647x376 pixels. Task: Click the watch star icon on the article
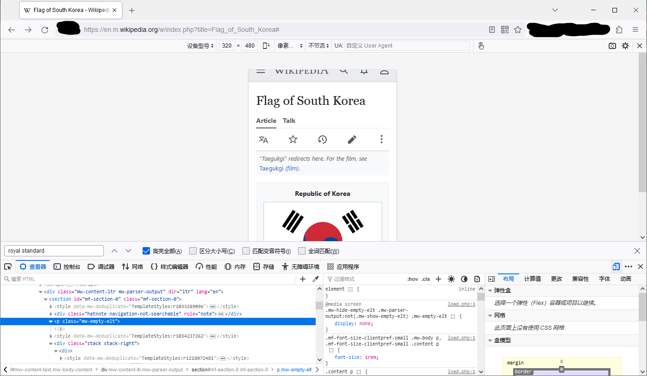pos(293,139)
